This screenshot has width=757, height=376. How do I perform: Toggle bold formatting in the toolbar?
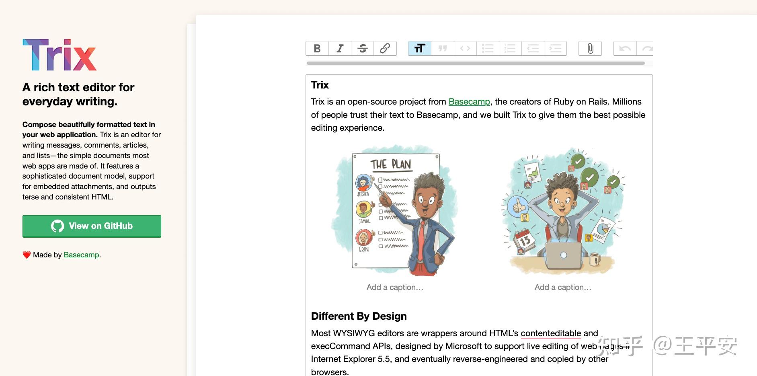point(317,49)
